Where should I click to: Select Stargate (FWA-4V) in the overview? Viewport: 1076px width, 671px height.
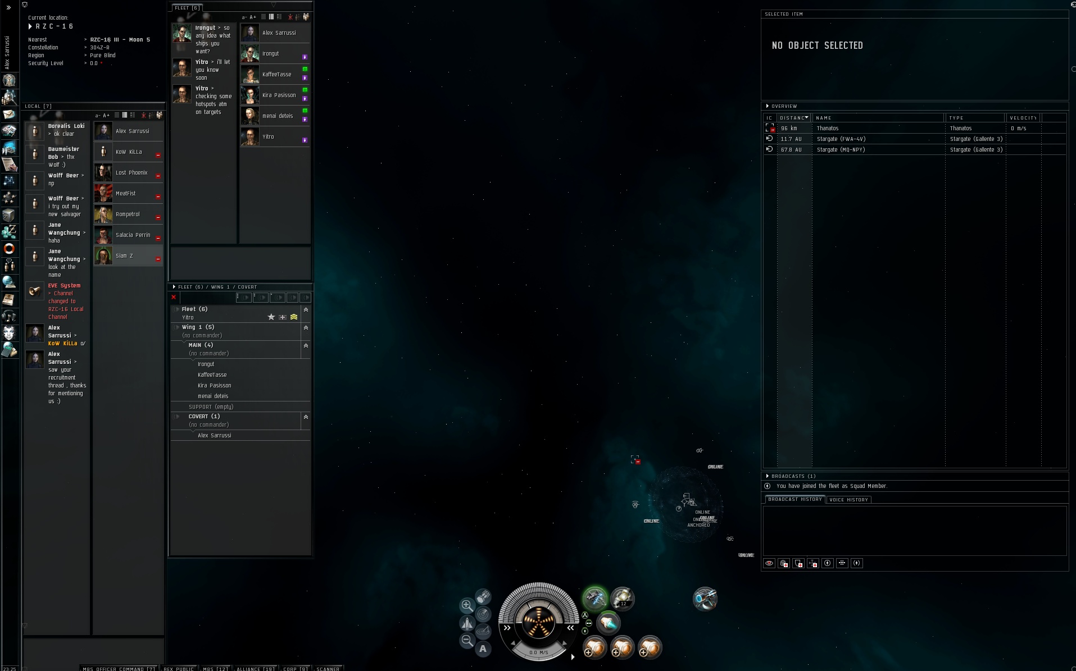tap(915, 139)
